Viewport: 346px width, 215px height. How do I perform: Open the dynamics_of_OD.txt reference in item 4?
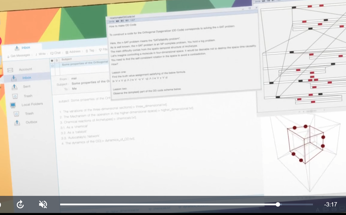pos(119,140)
